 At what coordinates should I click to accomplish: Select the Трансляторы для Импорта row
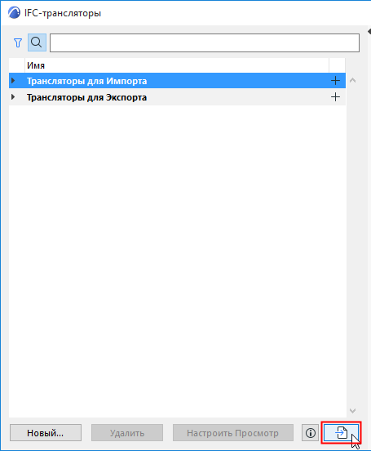point(177,81)
